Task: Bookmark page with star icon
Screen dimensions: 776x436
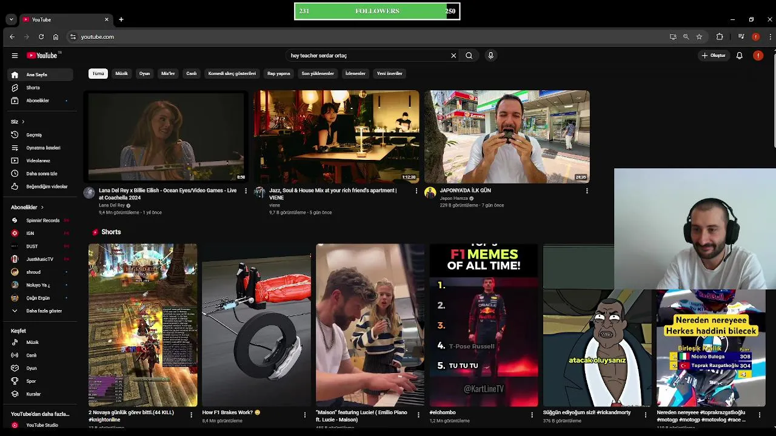Action: [699, 36]
